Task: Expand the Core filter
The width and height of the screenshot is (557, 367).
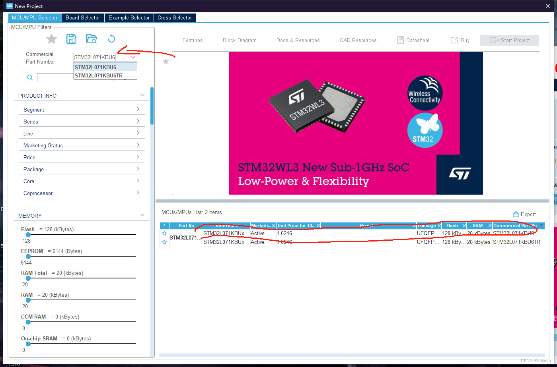Action: [x=138, y=181]
